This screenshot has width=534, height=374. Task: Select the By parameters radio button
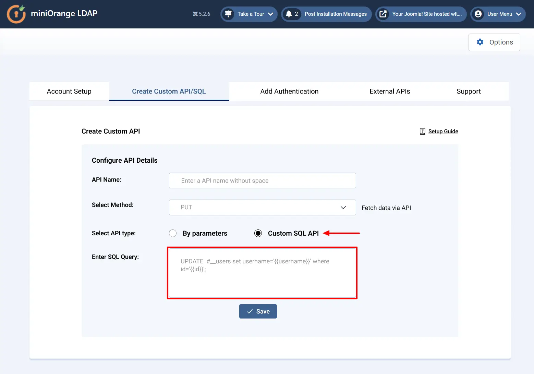point(173,233)
